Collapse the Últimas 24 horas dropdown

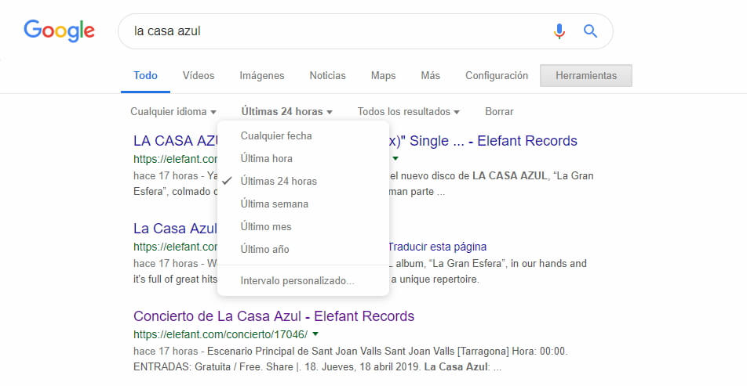287,112
